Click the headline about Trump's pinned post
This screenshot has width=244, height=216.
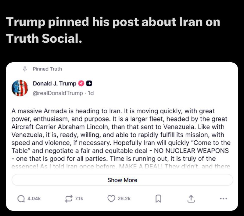[x=113, y=30]
